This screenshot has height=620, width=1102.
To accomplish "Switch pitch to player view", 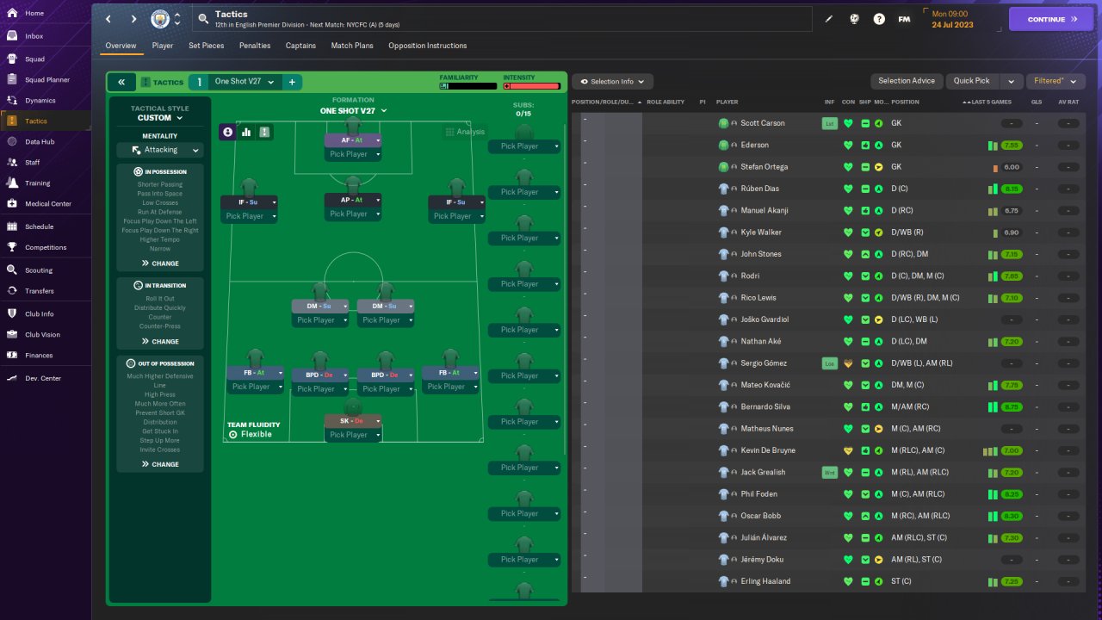I will click(228, 132).
